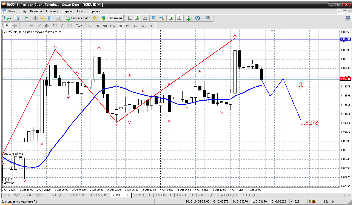Switch to W1 timeframe

144,25
